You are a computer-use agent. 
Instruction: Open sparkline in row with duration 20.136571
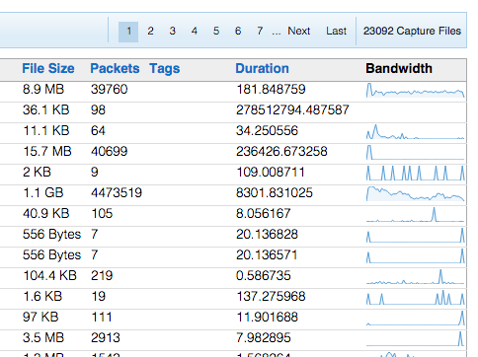click(415, 255)
